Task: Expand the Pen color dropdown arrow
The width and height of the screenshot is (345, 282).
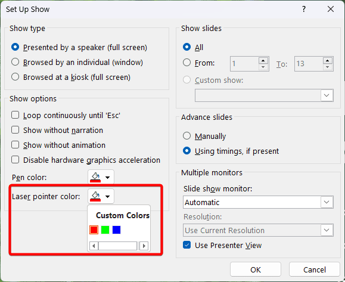Action: [x=107, y=177]
